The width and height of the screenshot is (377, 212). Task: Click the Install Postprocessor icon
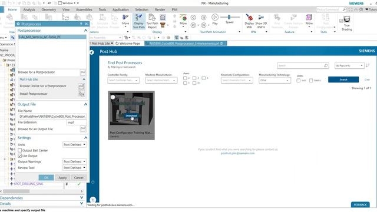point(81,94)
